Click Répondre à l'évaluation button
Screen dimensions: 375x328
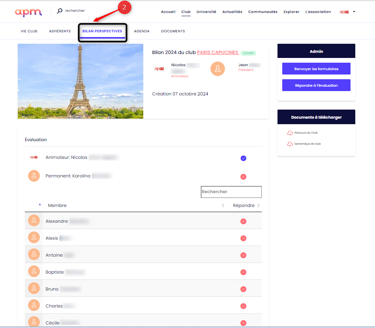click(x=316, y=85)
